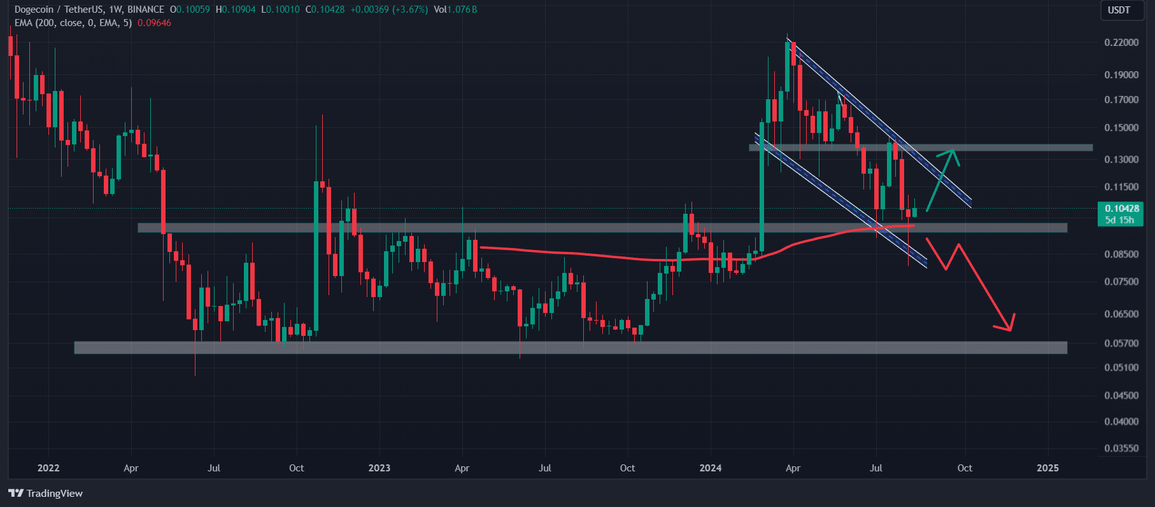Click the 0.08500 price axis label
Image resolution: width=1155 pixels, height=507 pixels.
pos(1121,254)
